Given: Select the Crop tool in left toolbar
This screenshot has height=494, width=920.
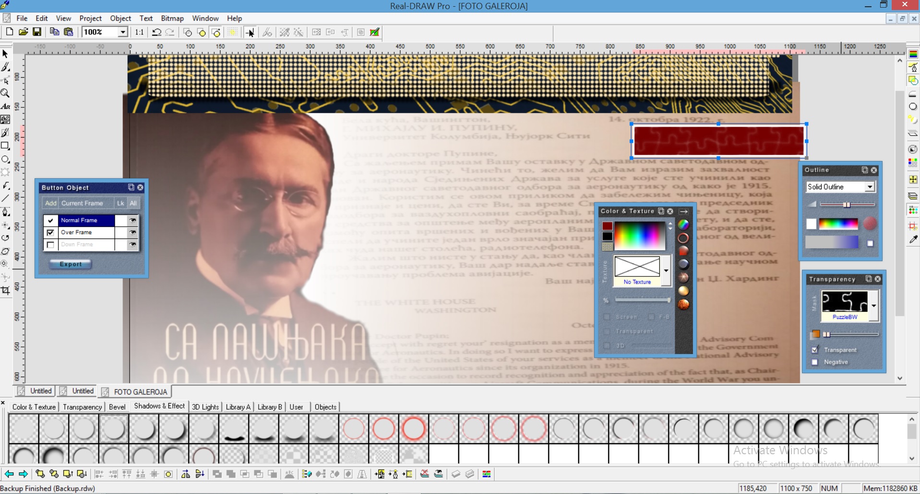Looking at the screenshot, I should [5, 290].
